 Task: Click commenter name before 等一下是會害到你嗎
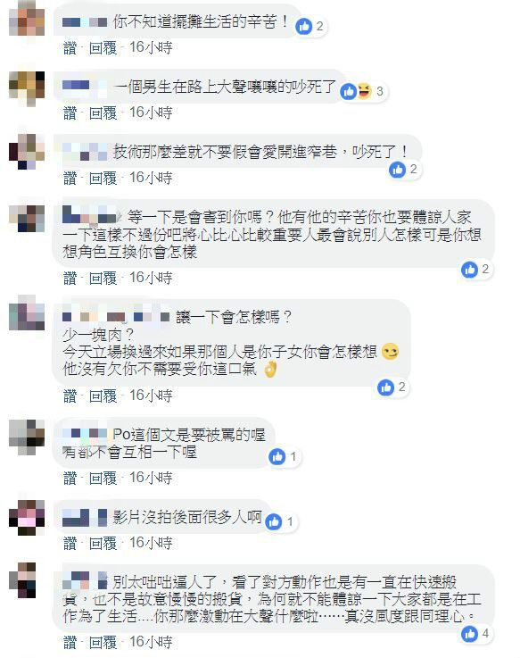tap(89, 216)
